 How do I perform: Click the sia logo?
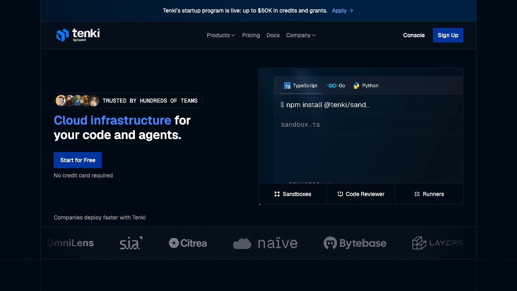131,243
